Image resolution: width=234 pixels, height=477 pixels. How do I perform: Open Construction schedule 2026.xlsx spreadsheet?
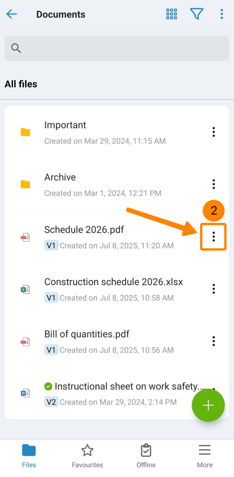coord(113,282)
